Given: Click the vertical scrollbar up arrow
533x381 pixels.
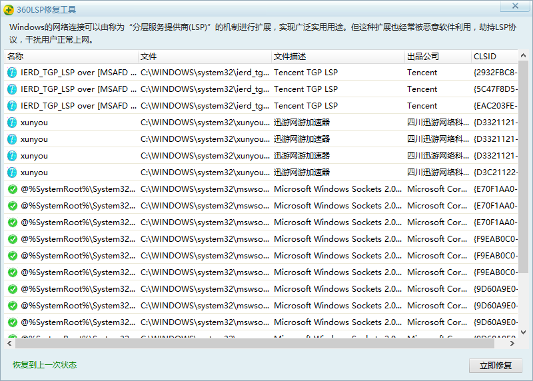Looking at the screenshot, I should pyautogui.click(x=523, y=55).
